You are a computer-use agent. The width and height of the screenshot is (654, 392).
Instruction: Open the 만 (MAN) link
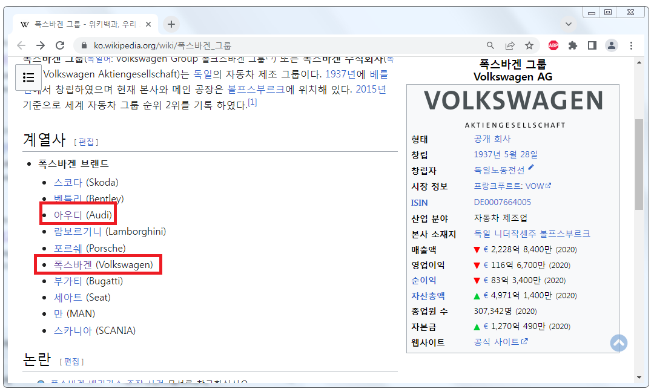pyautogui.click(x=58, y=314)
